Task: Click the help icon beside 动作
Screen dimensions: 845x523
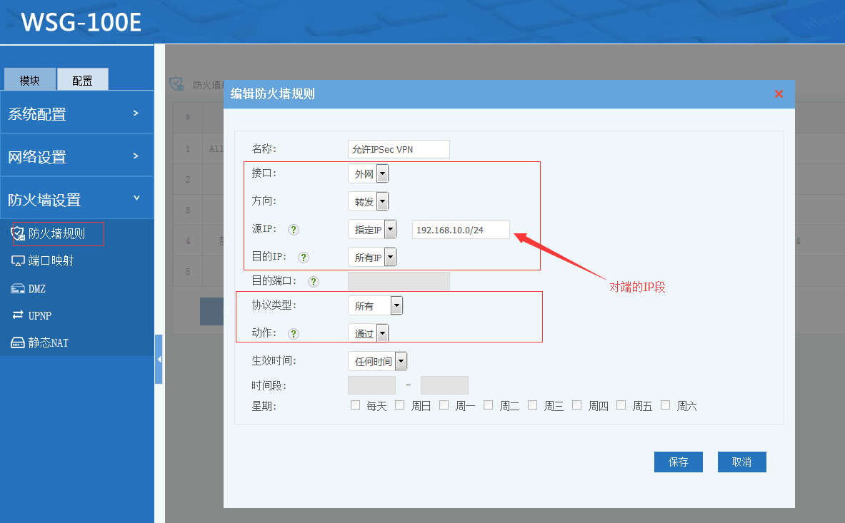Action: (x=294, y=333)
